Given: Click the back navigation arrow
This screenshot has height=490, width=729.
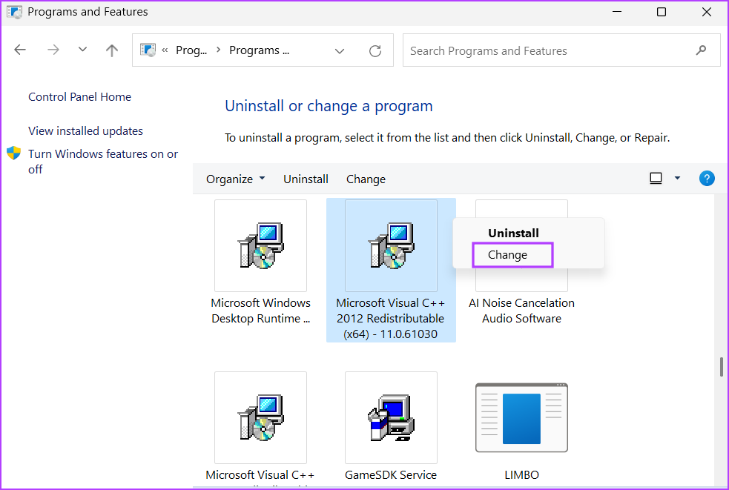Looking at the screenshot, I should tap(20, 50).
